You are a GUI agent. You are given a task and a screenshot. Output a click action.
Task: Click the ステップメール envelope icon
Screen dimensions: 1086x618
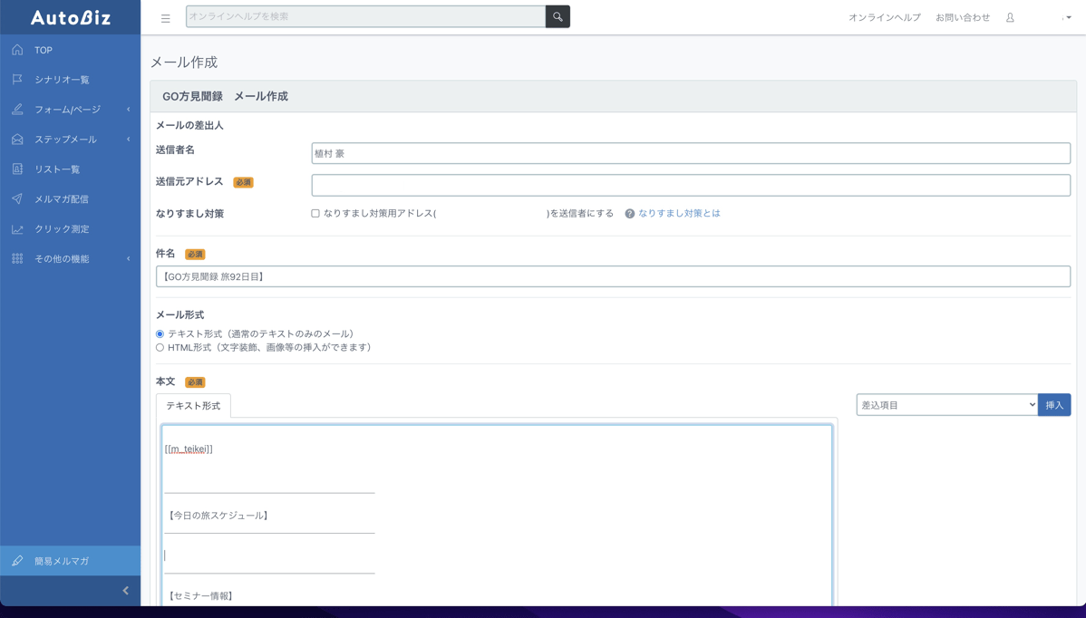(x=17, y=140)
